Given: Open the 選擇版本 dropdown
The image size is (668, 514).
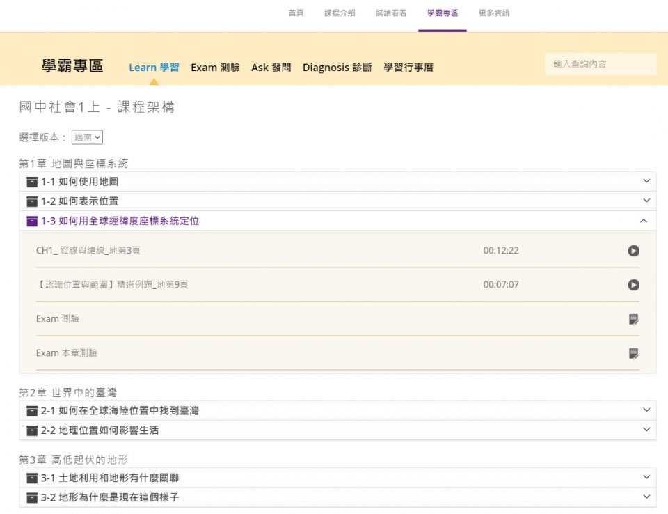Looking at the screenshot, I should click(x=88, y=137).
